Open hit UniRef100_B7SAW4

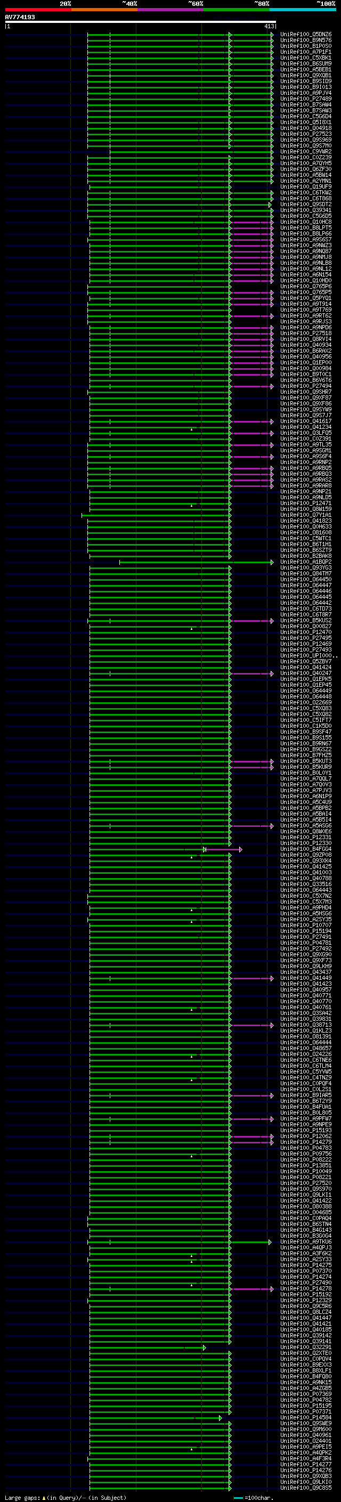point(305,104)
